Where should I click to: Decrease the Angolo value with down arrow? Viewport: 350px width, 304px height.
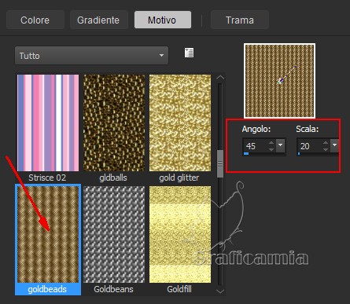pos(271,149)
